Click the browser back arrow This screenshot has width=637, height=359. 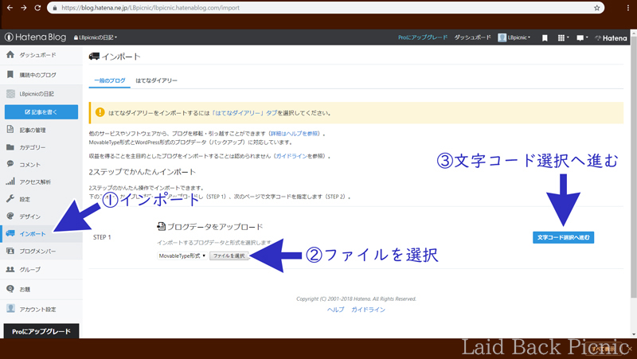10,8
